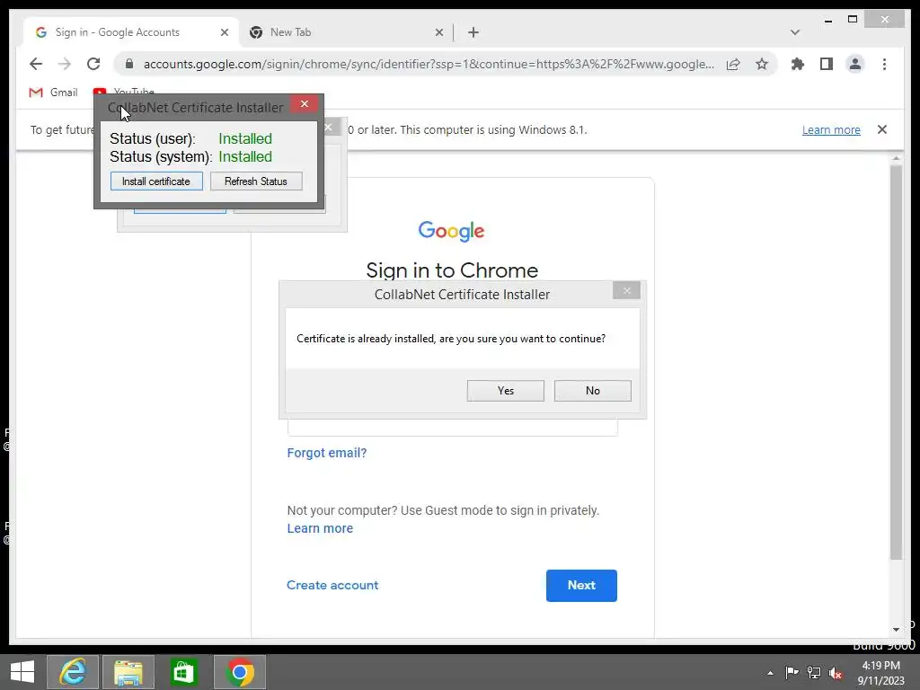Click Refresh Status button
The image size is (920, 690).
pyautogui.click(x=256, y=181)
